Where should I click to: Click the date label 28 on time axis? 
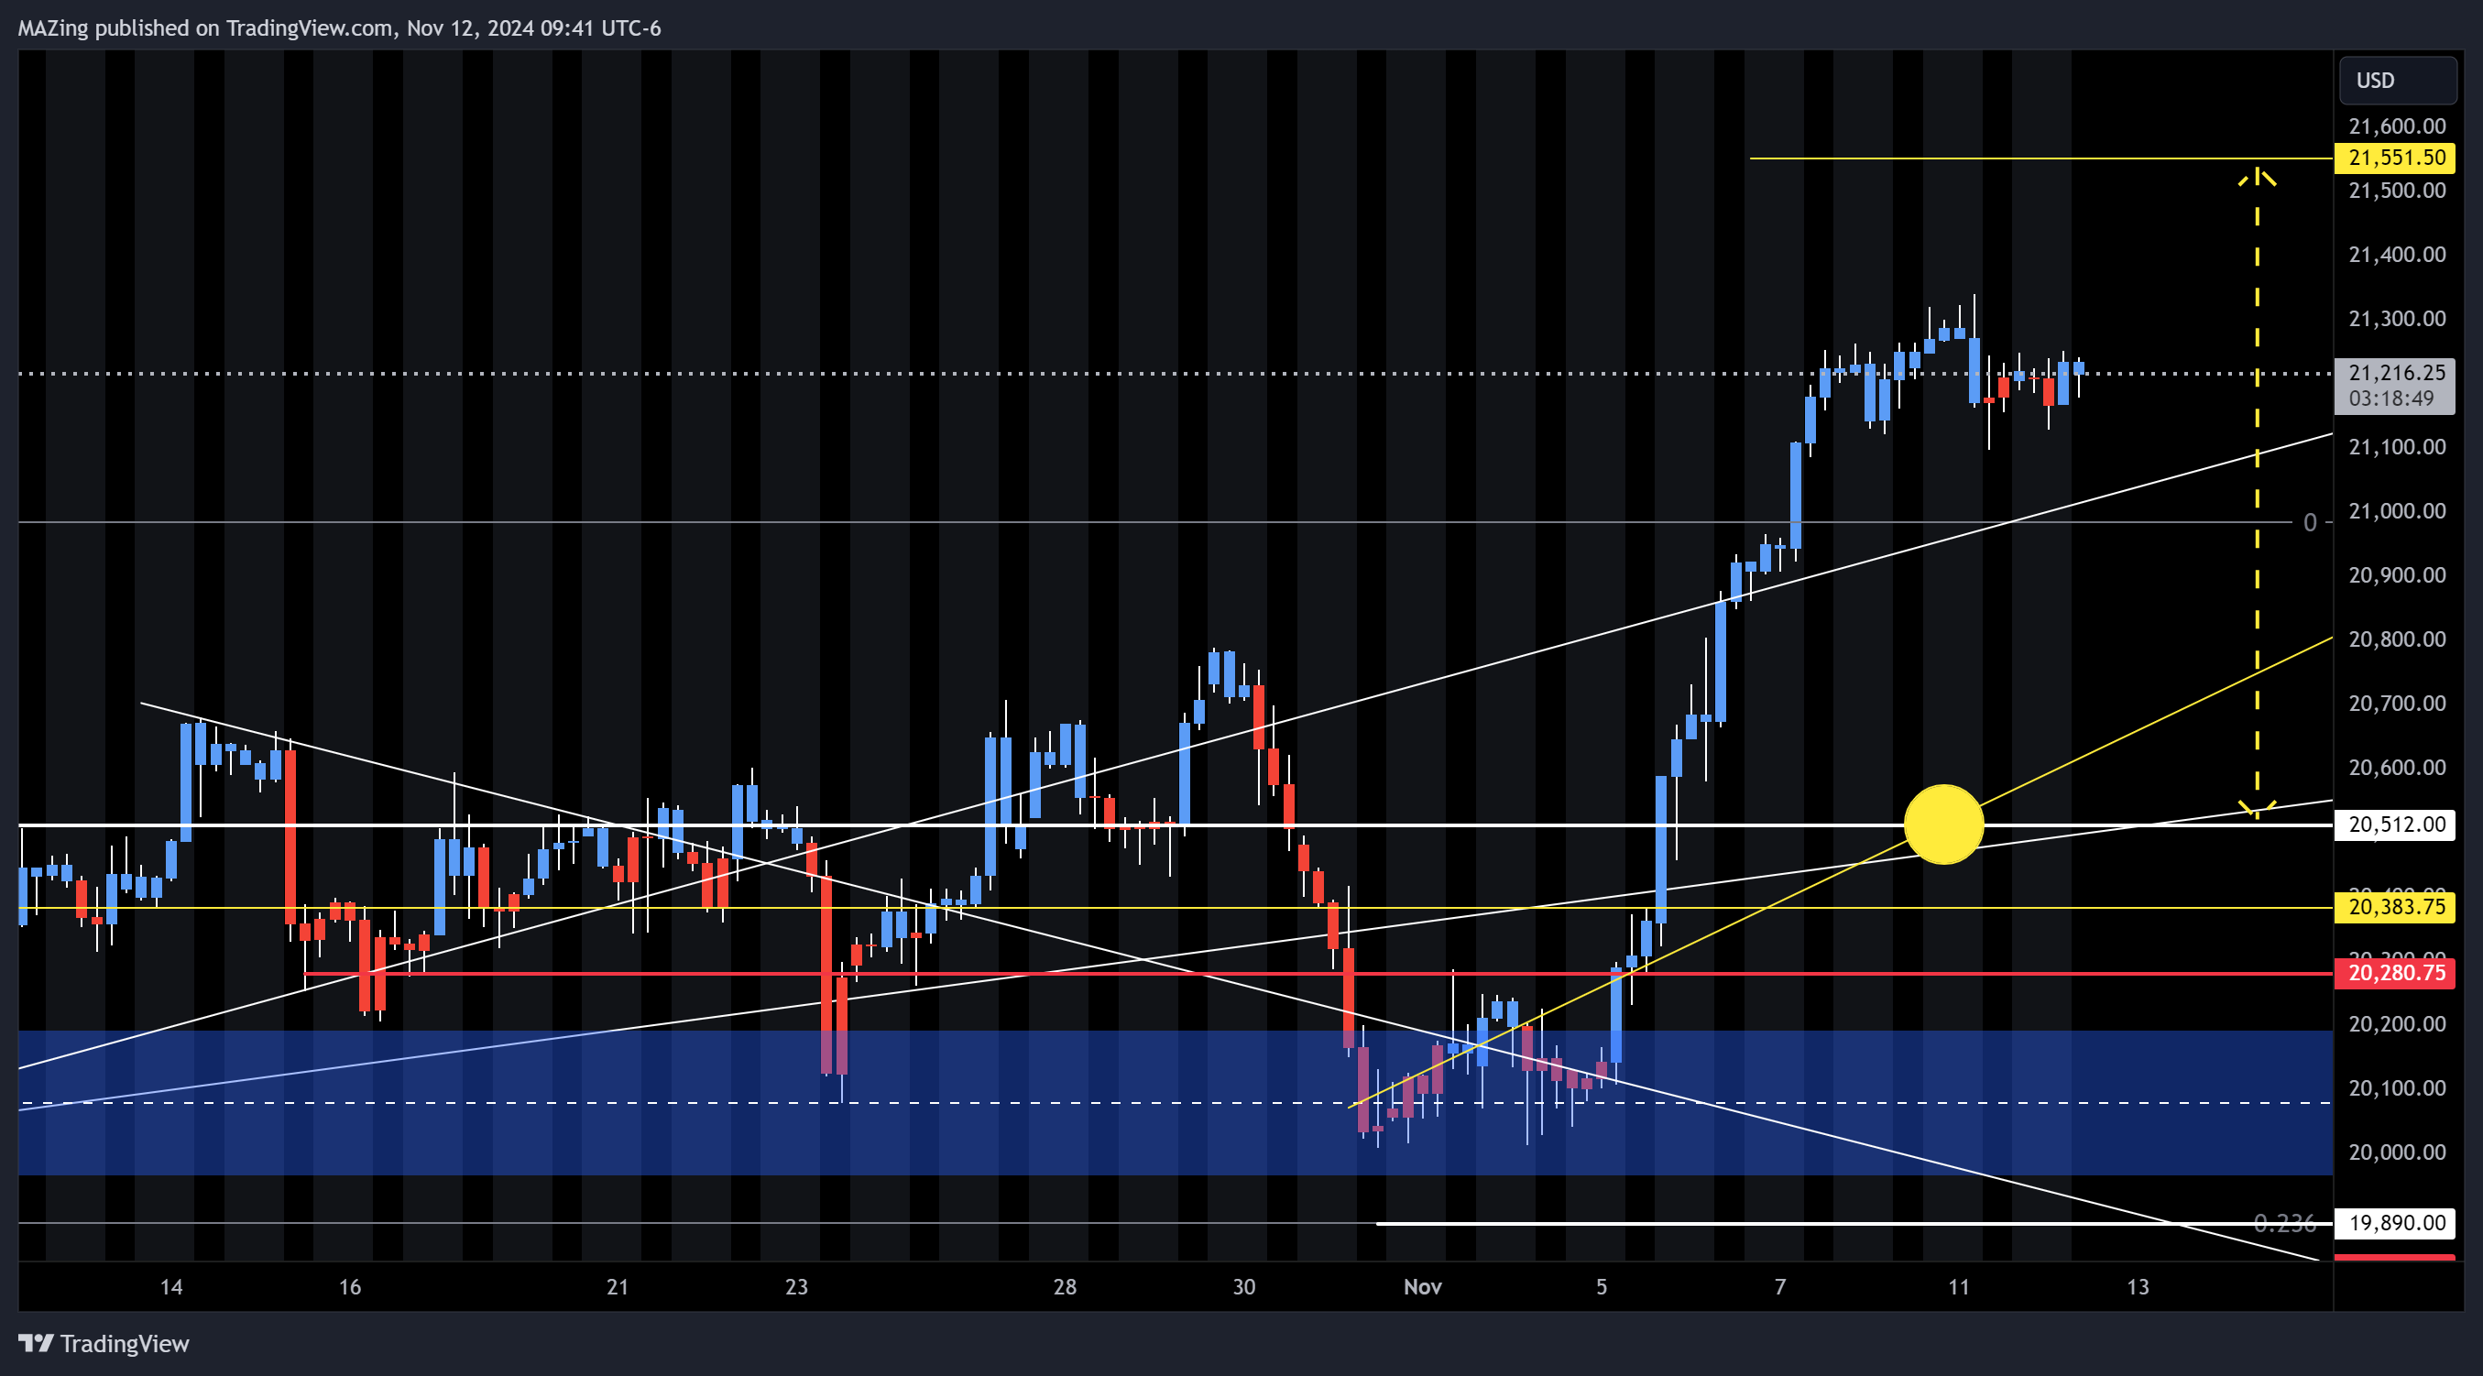(1064, 1287)
